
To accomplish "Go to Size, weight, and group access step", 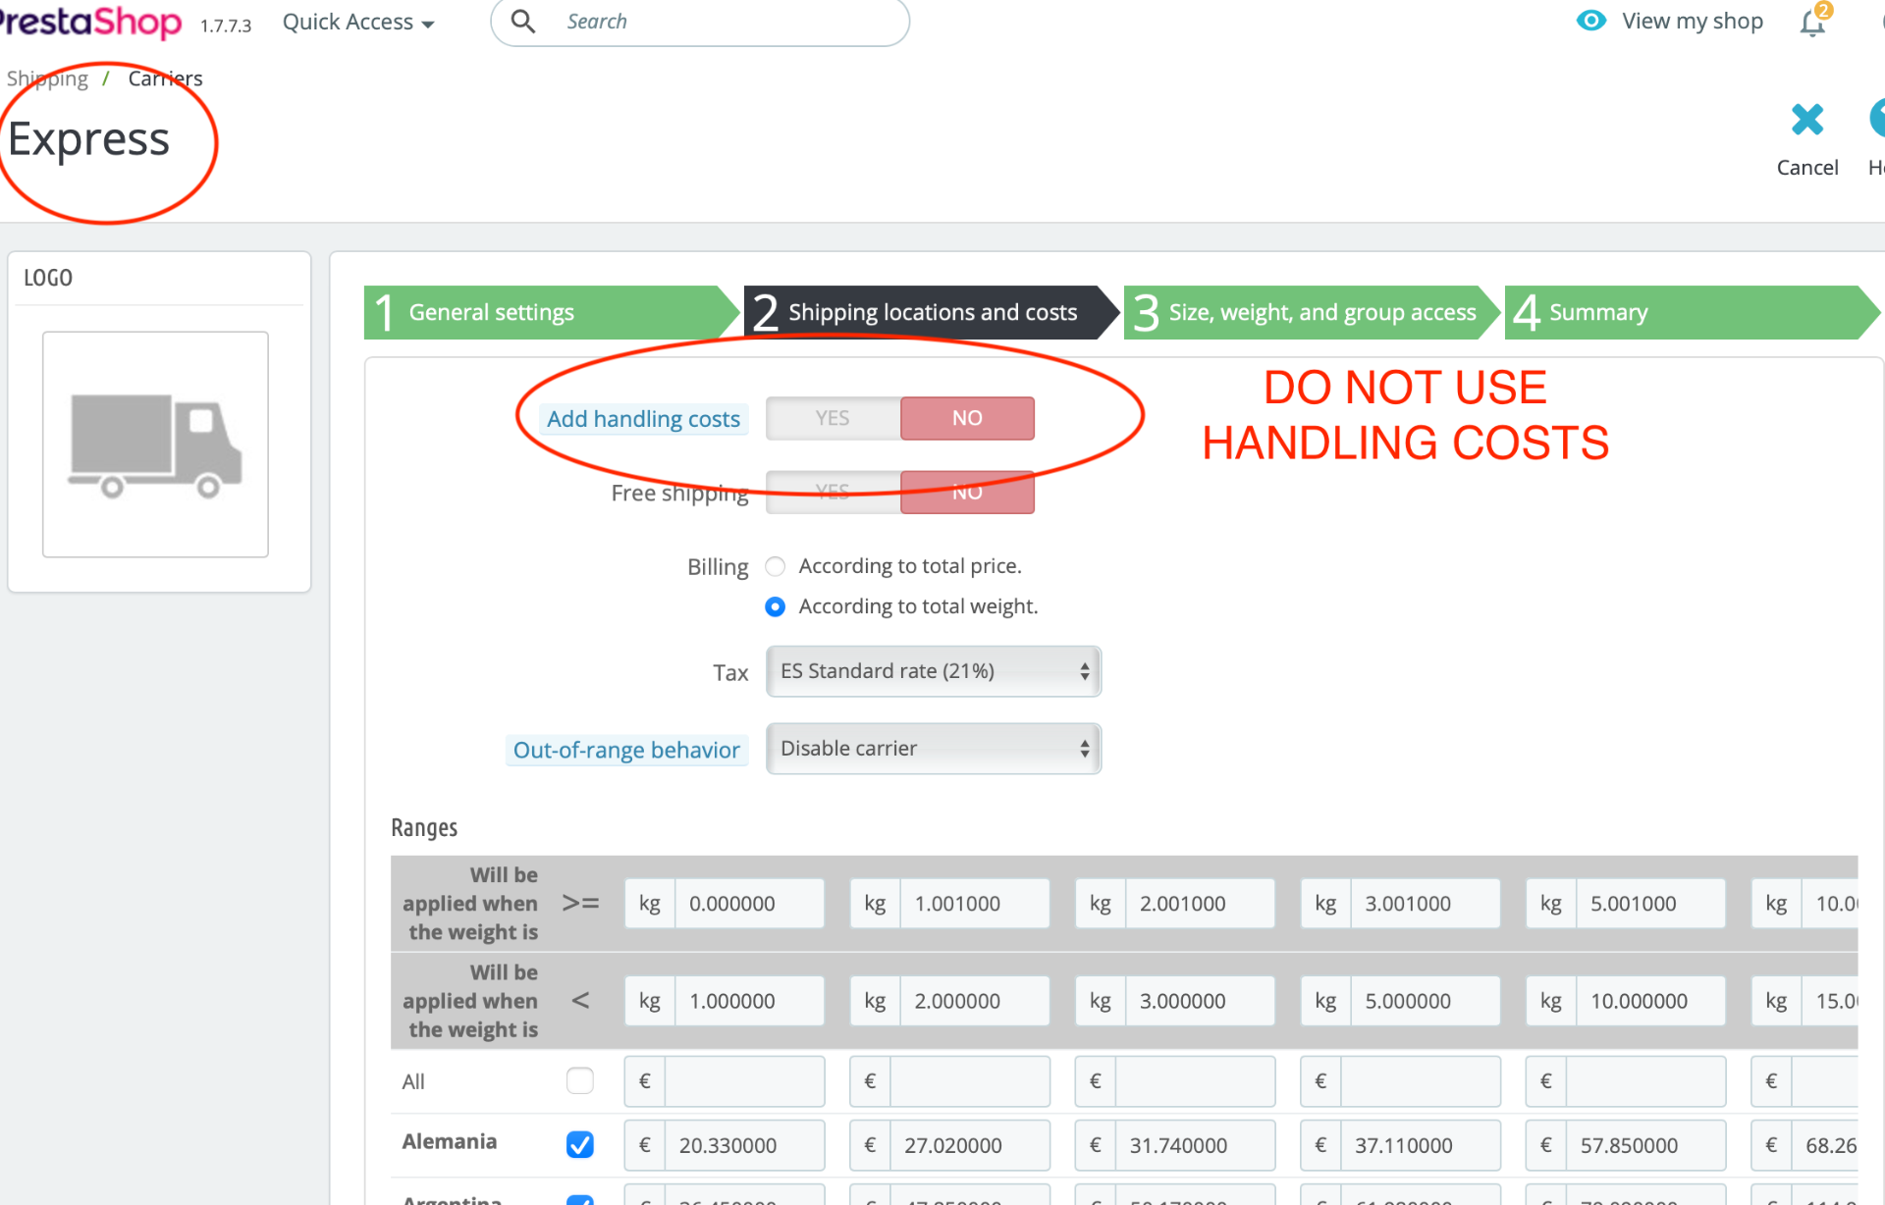I will pos(1321,312).
